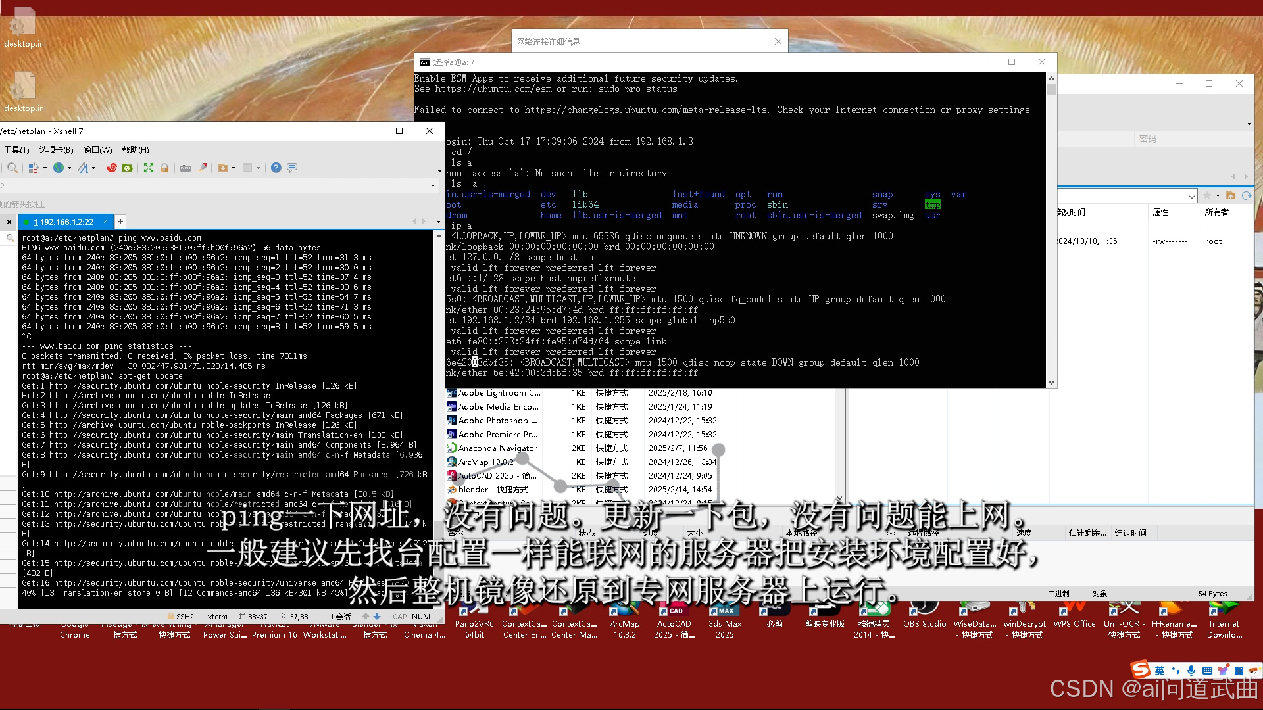Click the green Xmanager toolbar icon
This screenshot has width=1263, height=710.
(128, 168)
